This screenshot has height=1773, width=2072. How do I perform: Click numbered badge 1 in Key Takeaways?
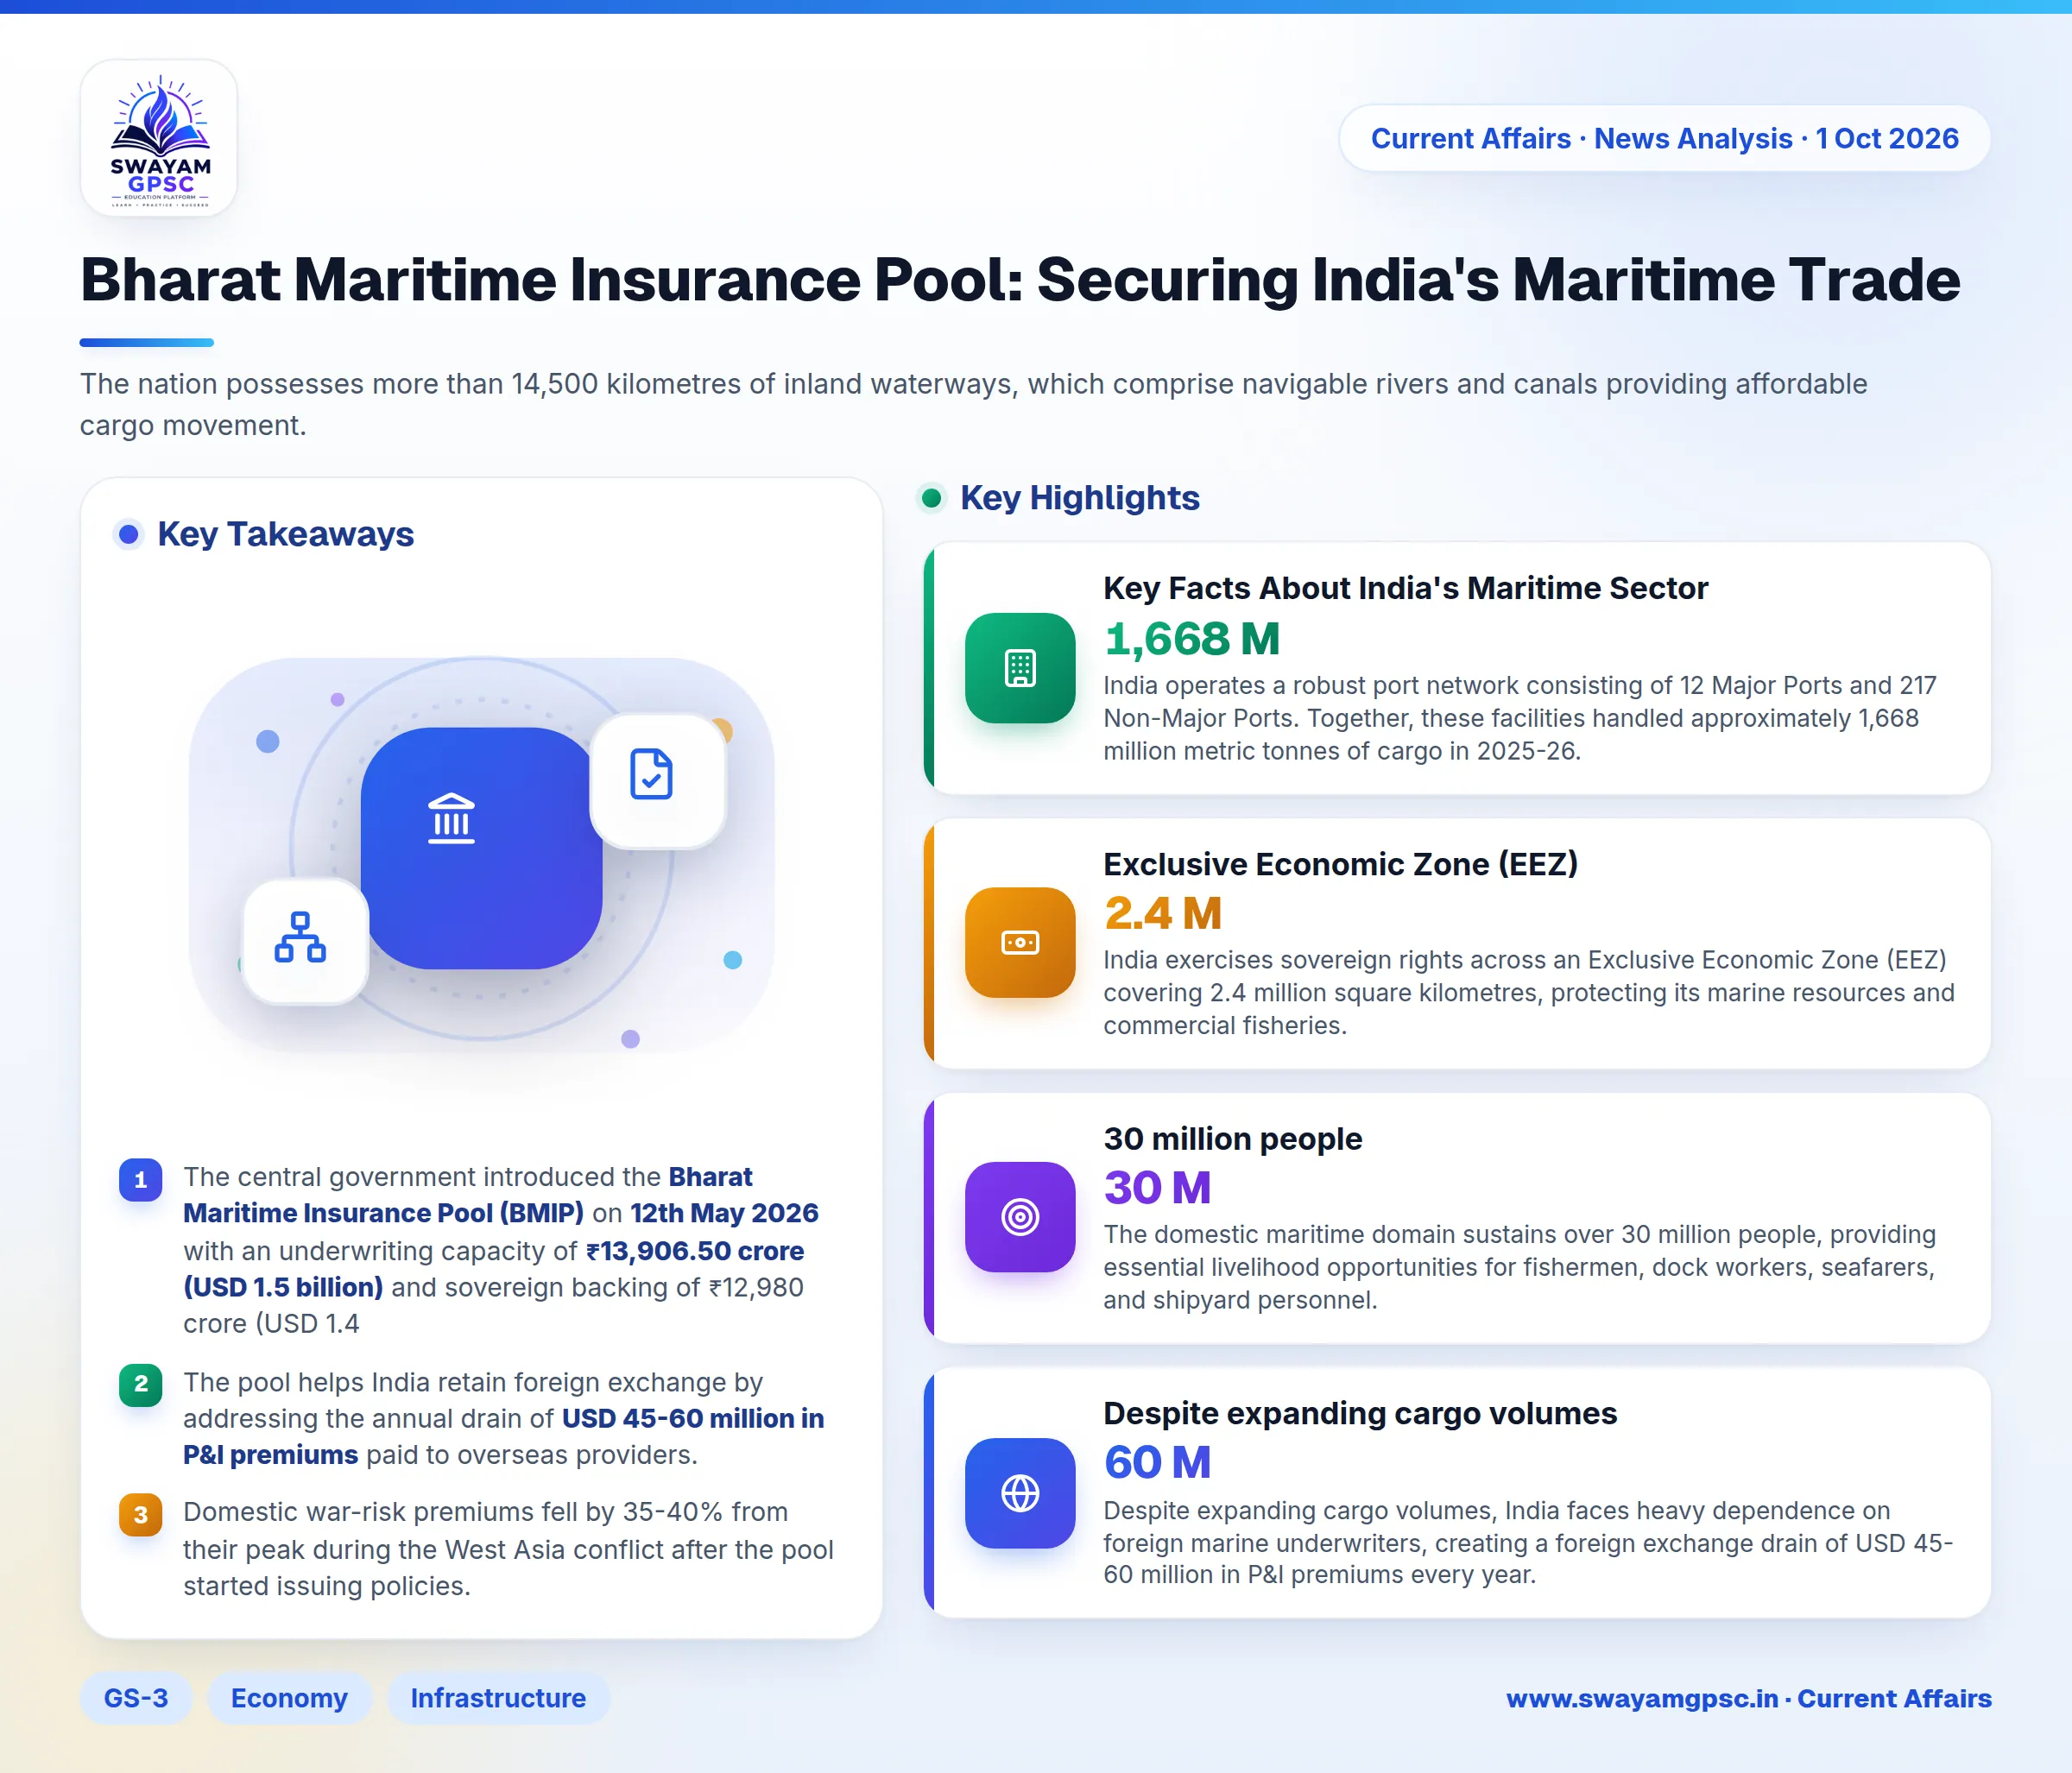point(141,1180)
